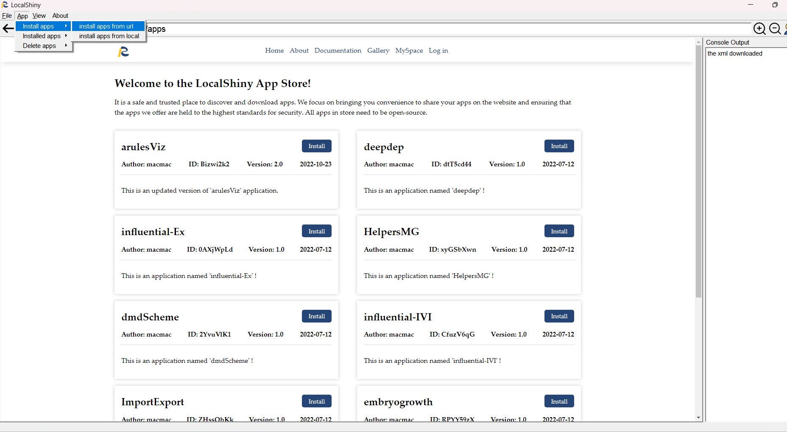Open the Documentation link
The height and width of the screenshot is (432, 787).
tap(338, 50)
